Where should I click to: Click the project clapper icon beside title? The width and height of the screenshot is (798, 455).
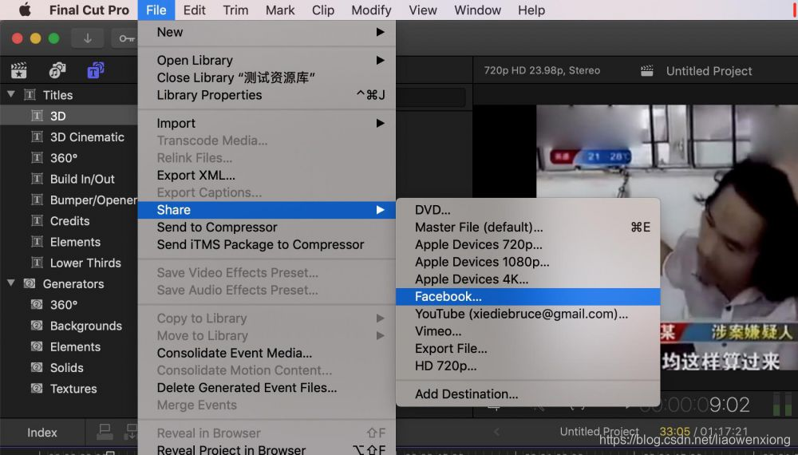[647, 71]
